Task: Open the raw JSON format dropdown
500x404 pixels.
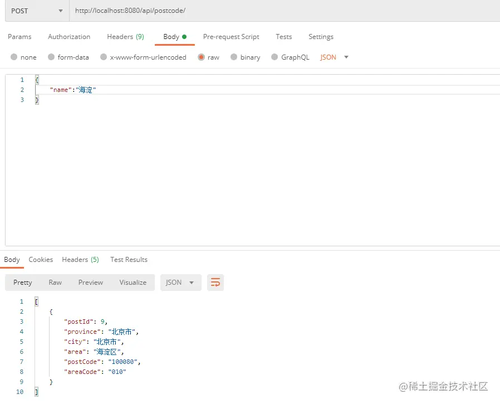Action: [334, 57]
